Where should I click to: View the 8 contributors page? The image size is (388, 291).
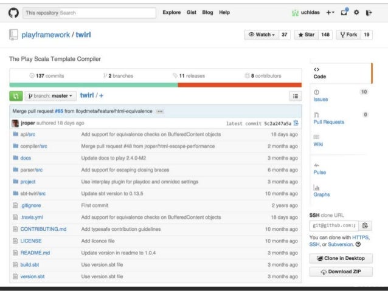tap(263, 76)
